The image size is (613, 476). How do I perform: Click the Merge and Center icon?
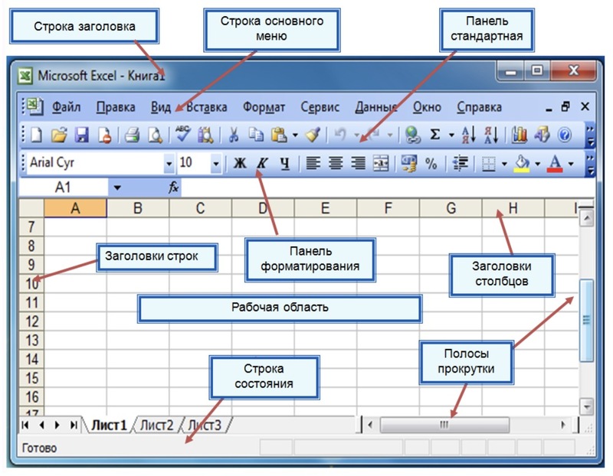coord(380,163)
